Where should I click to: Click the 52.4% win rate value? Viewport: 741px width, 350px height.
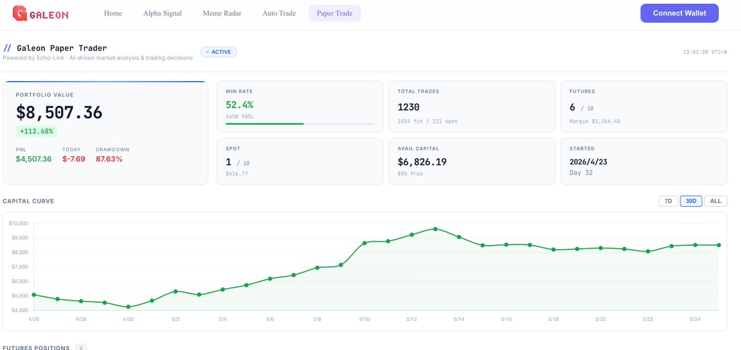pyautogui.click(x=240, y=105)
